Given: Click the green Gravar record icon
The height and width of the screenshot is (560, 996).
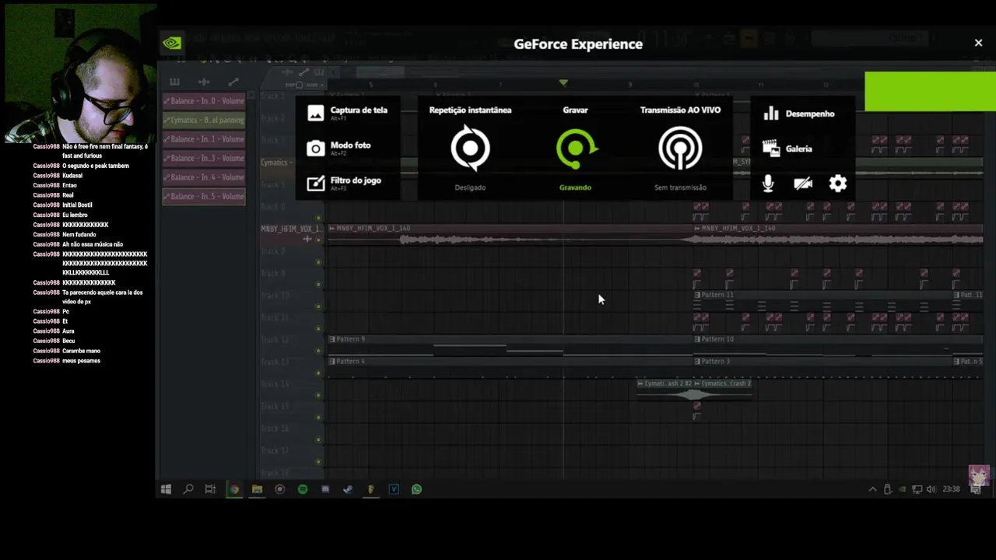Looking at the screenshot, I should (x=575, y=148).
